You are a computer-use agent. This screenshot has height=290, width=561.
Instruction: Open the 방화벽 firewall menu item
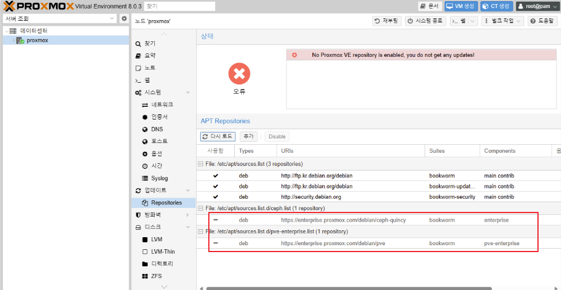163,215
